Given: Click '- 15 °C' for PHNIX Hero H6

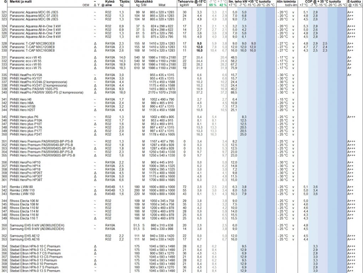Looking at the screenshot, I should [x=283, y=100].
